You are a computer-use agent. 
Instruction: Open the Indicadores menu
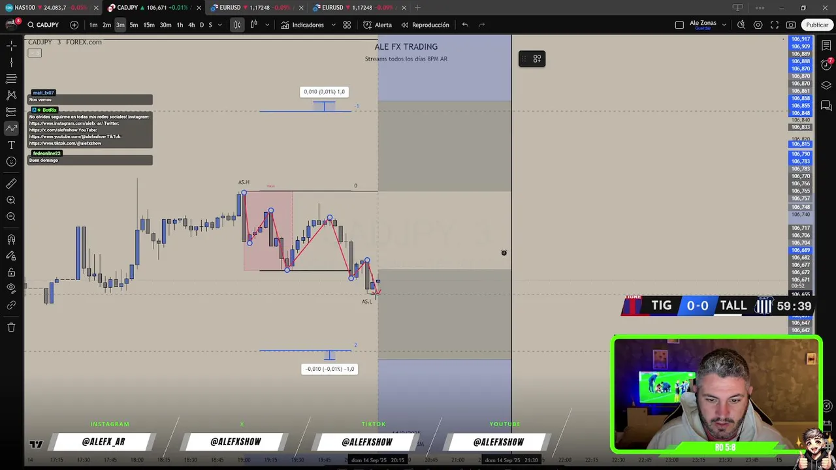tap(302, 25)
